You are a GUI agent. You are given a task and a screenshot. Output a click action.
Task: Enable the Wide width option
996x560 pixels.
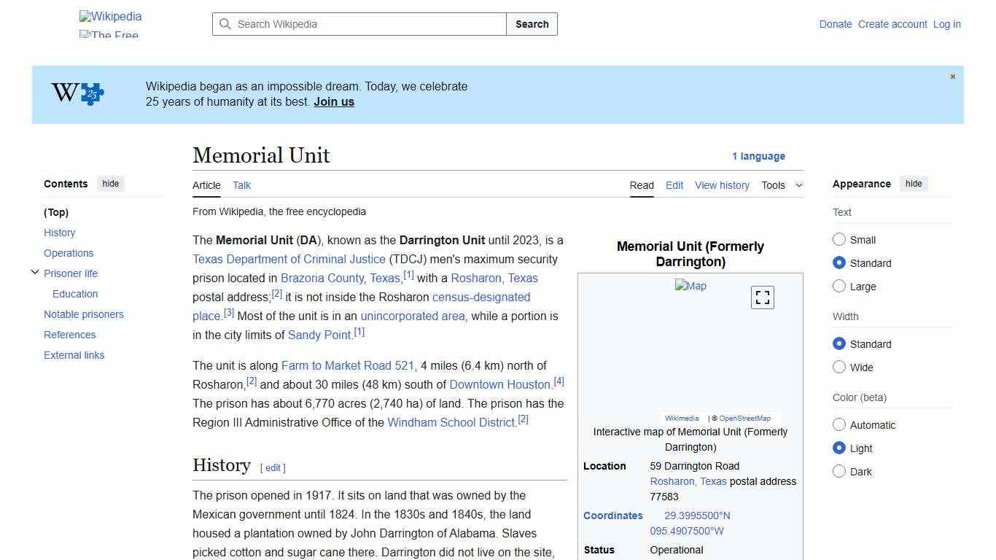pos(839,367)
